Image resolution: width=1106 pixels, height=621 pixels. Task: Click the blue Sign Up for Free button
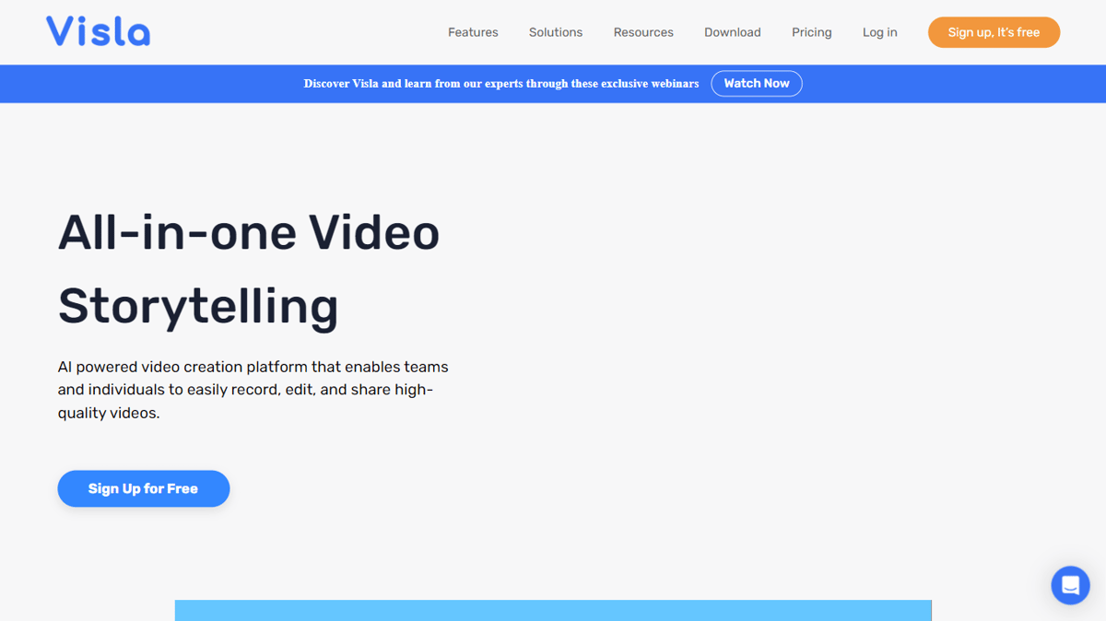pos(144,488)
